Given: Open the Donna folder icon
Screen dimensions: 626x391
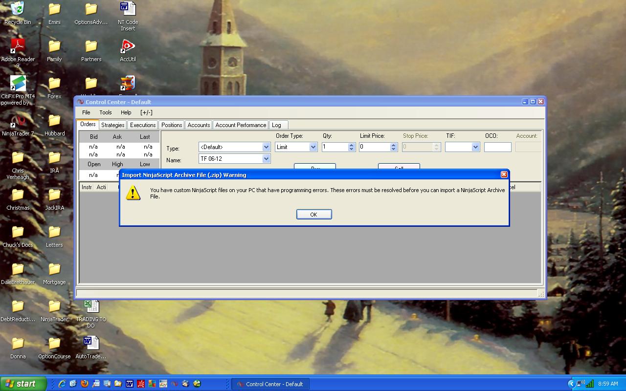Looking at the screenshot, I should tap(18, 348).
